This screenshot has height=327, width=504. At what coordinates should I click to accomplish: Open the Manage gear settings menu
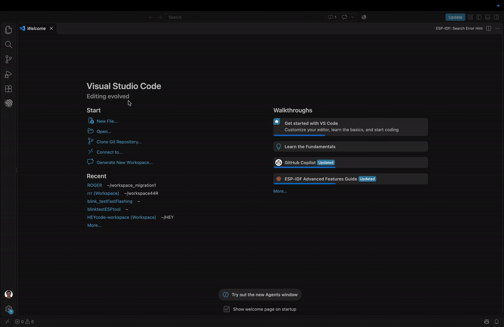pos(9,309)
